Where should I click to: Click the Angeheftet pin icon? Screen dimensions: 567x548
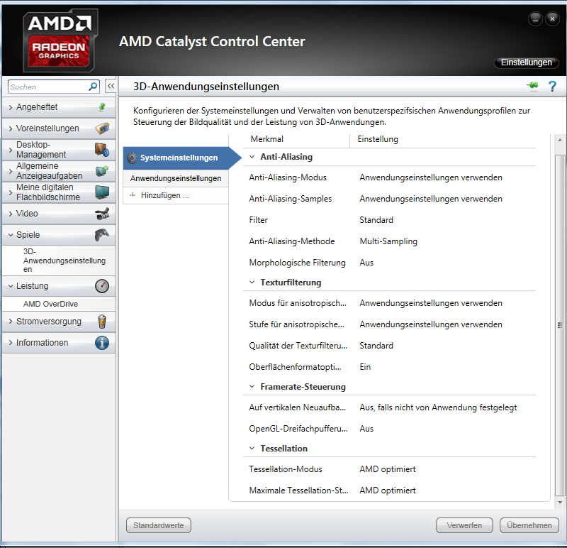(102, 107)
